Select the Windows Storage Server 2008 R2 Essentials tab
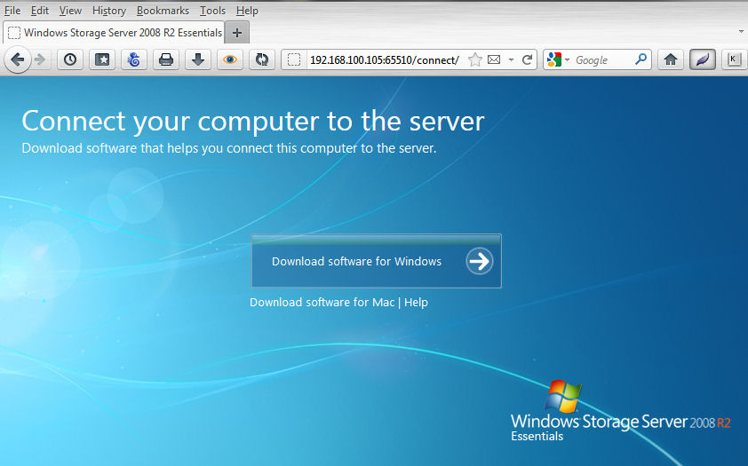 [114, 33]
